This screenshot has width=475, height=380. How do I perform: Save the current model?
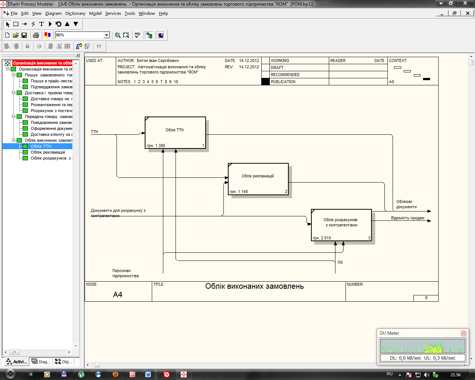[x=24, y=35]
